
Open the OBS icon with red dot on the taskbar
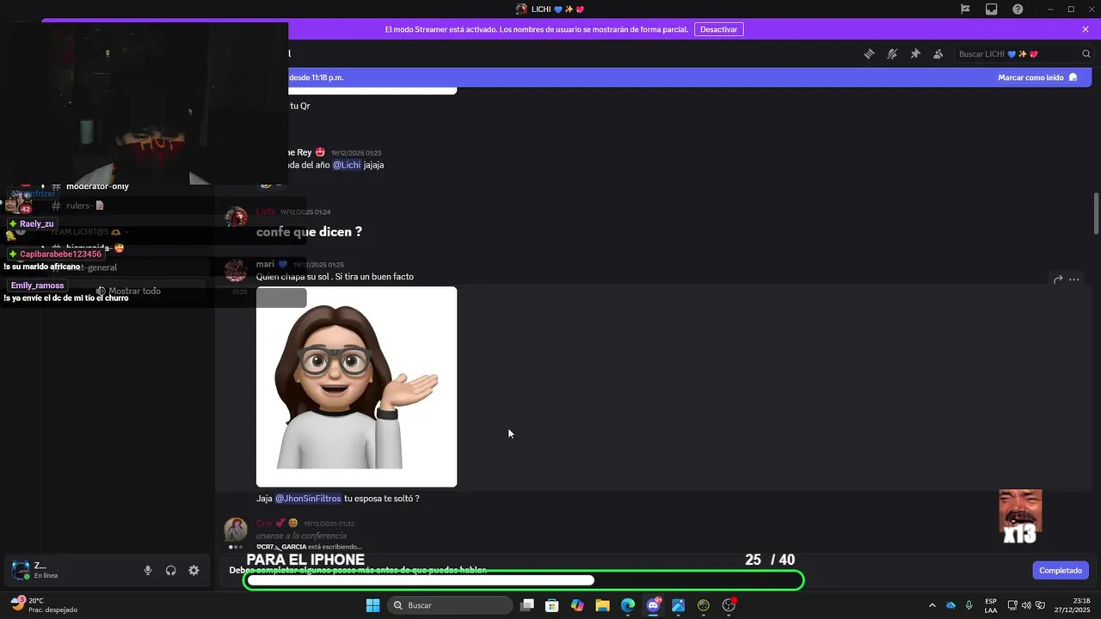click(x=729, y=605)
